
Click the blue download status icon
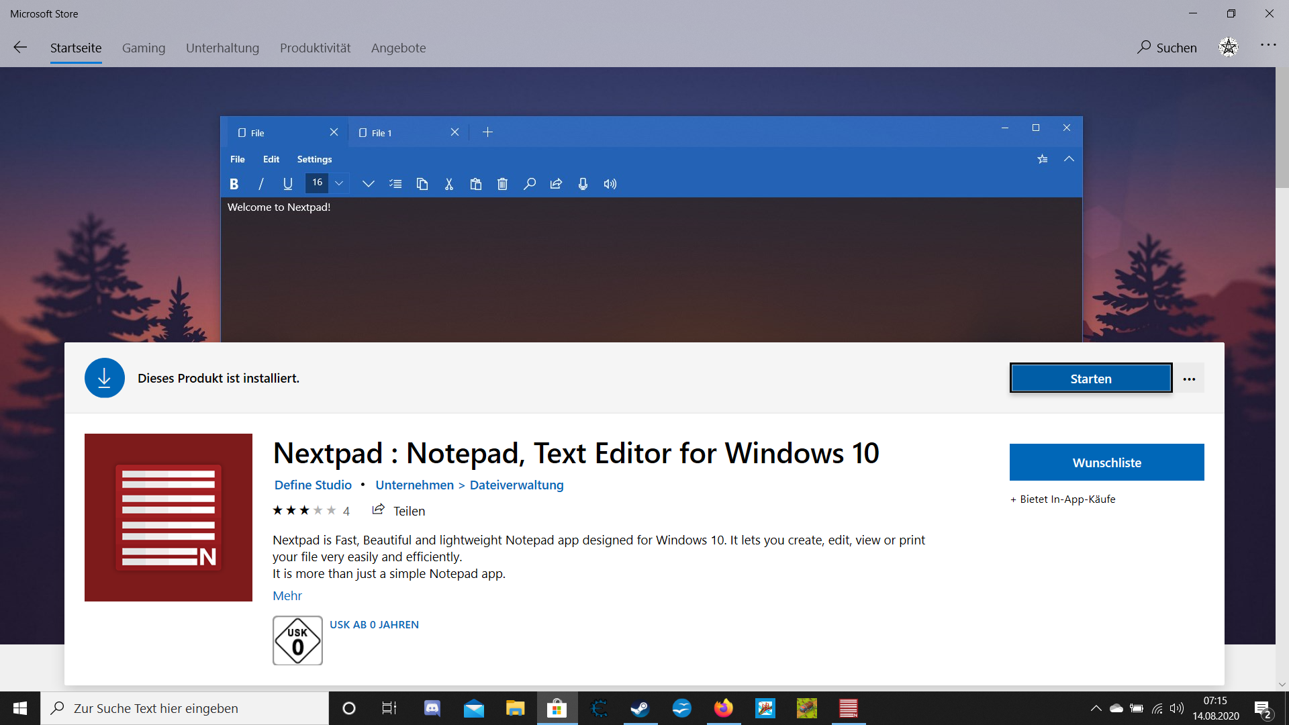coord(105,378)
